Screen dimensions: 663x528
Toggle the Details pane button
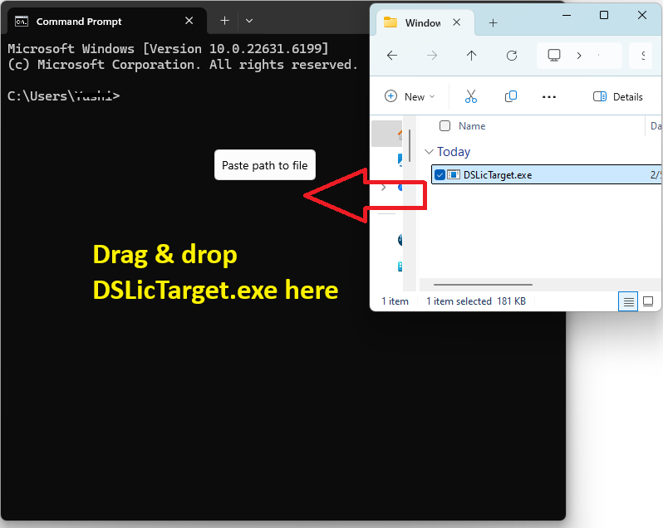tap(617, 97)
